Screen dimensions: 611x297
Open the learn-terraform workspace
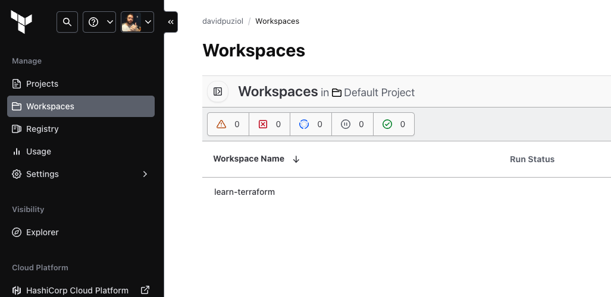tap(245, 192)
